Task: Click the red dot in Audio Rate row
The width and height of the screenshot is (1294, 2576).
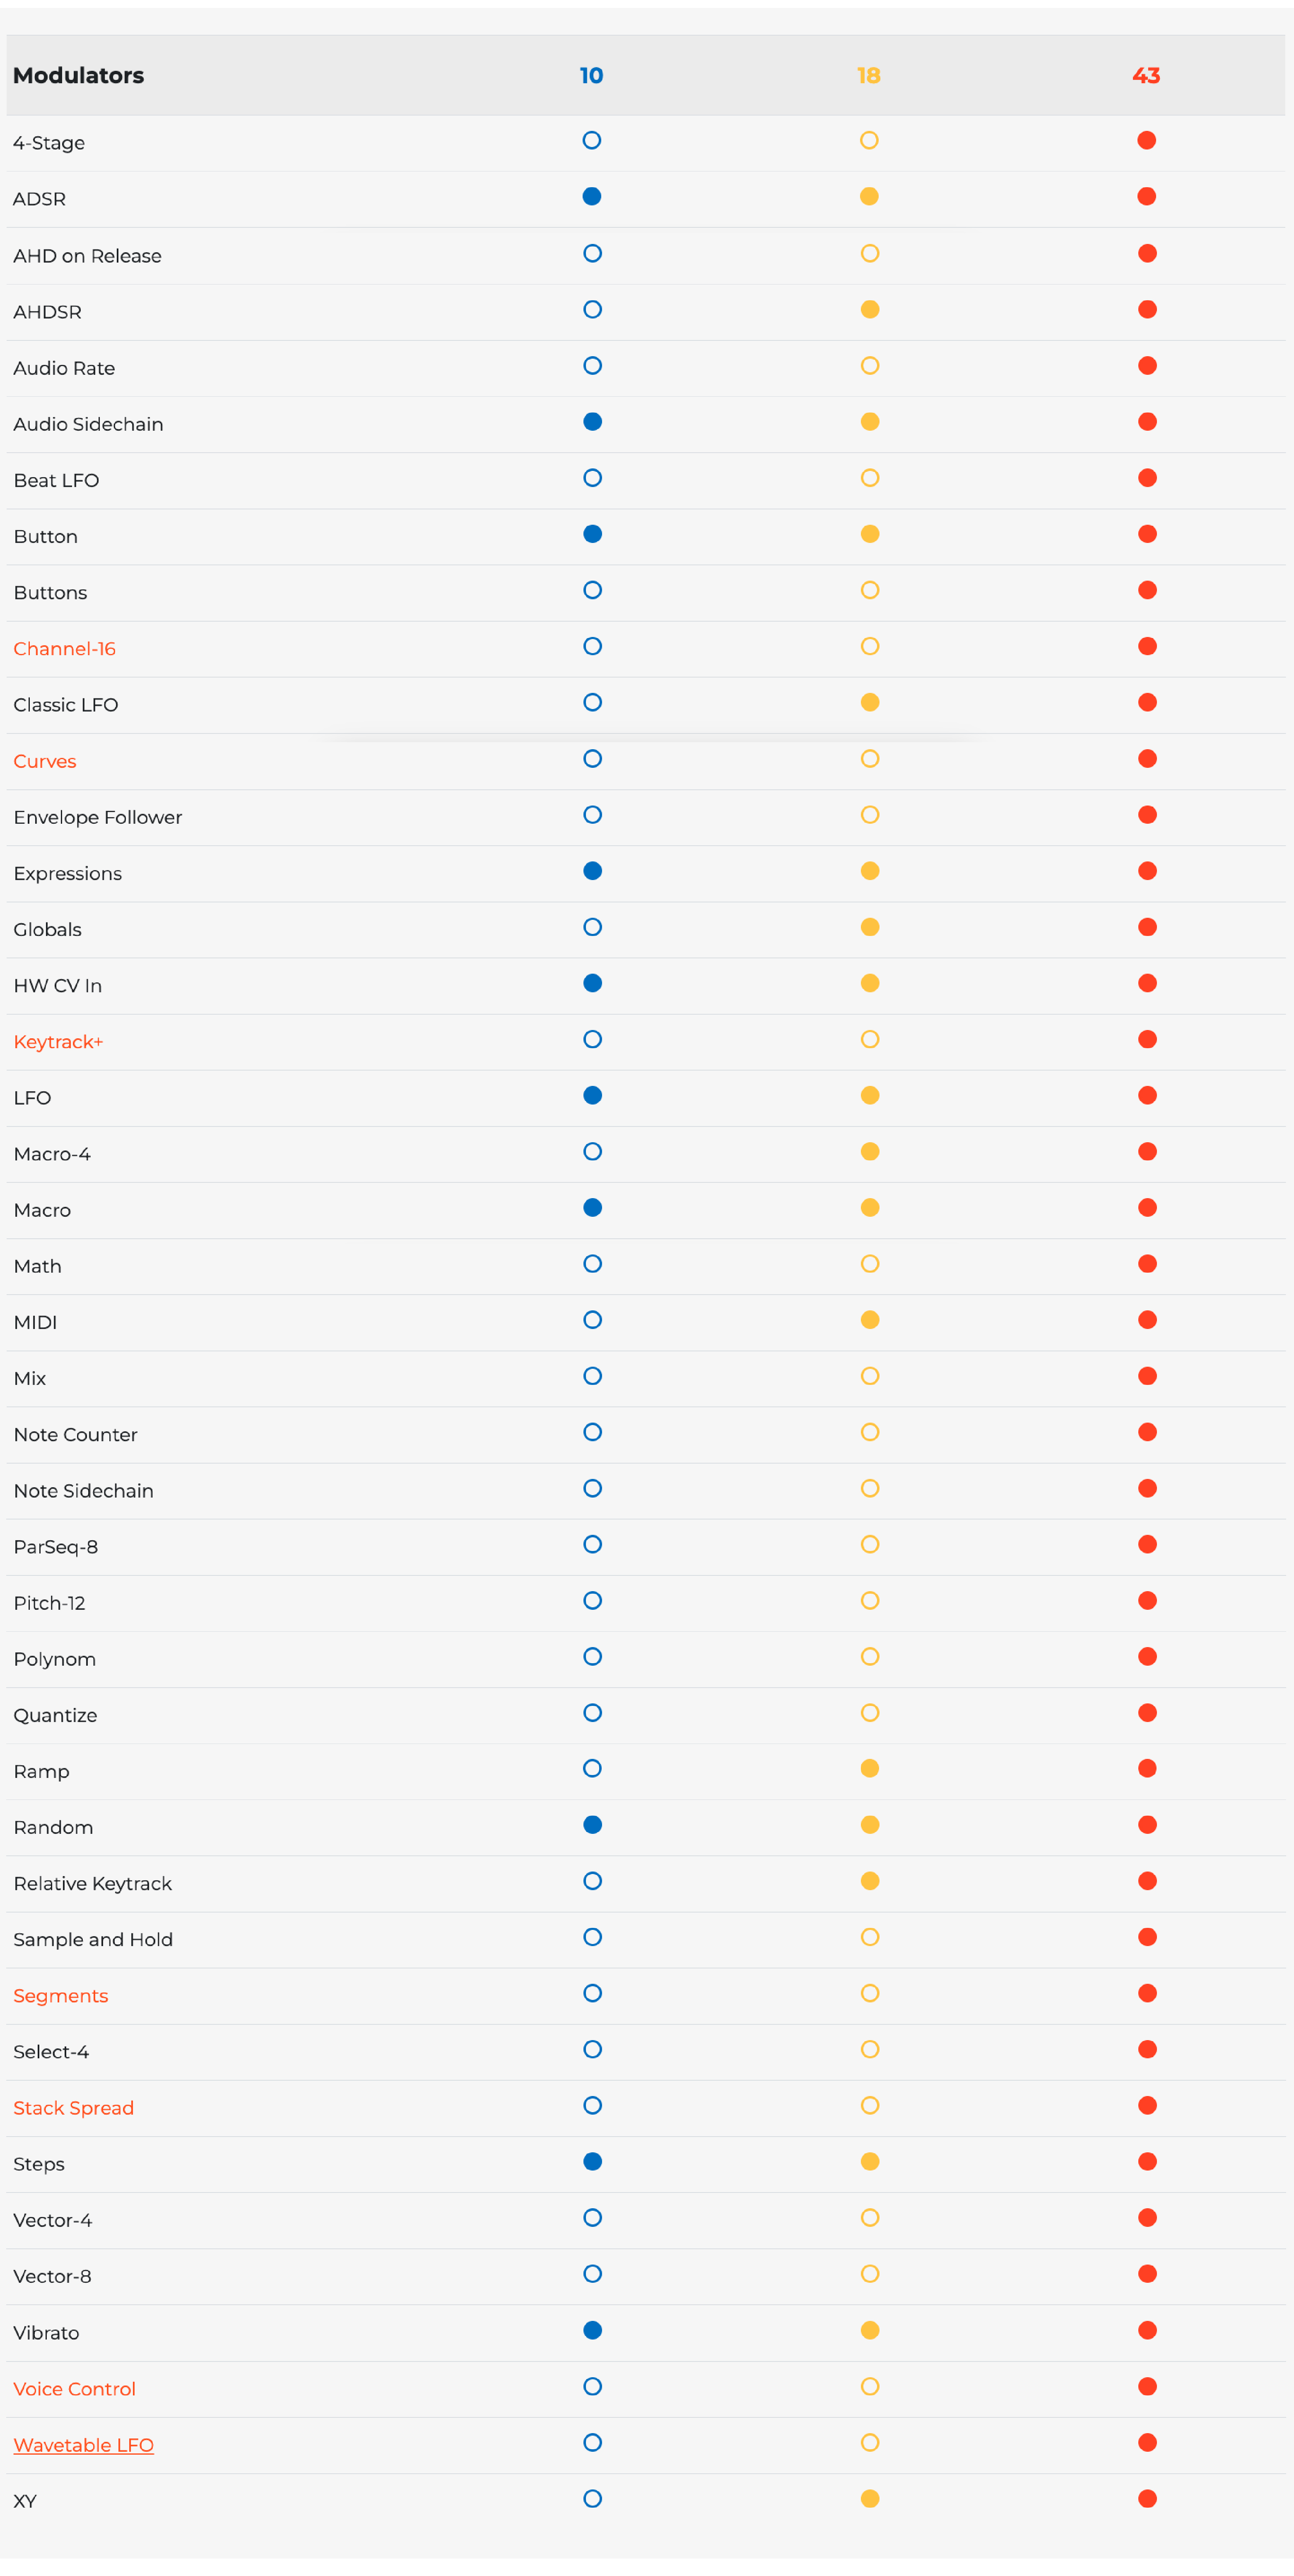Action: tap(1147, 366)
